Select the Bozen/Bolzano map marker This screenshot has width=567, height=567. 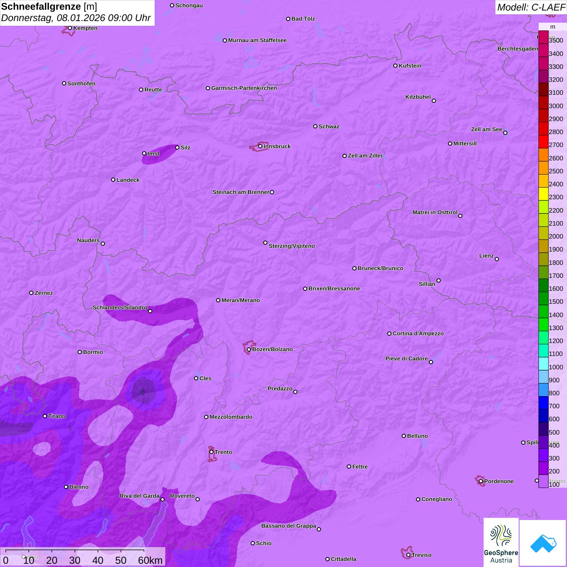[x=249, y=350]
